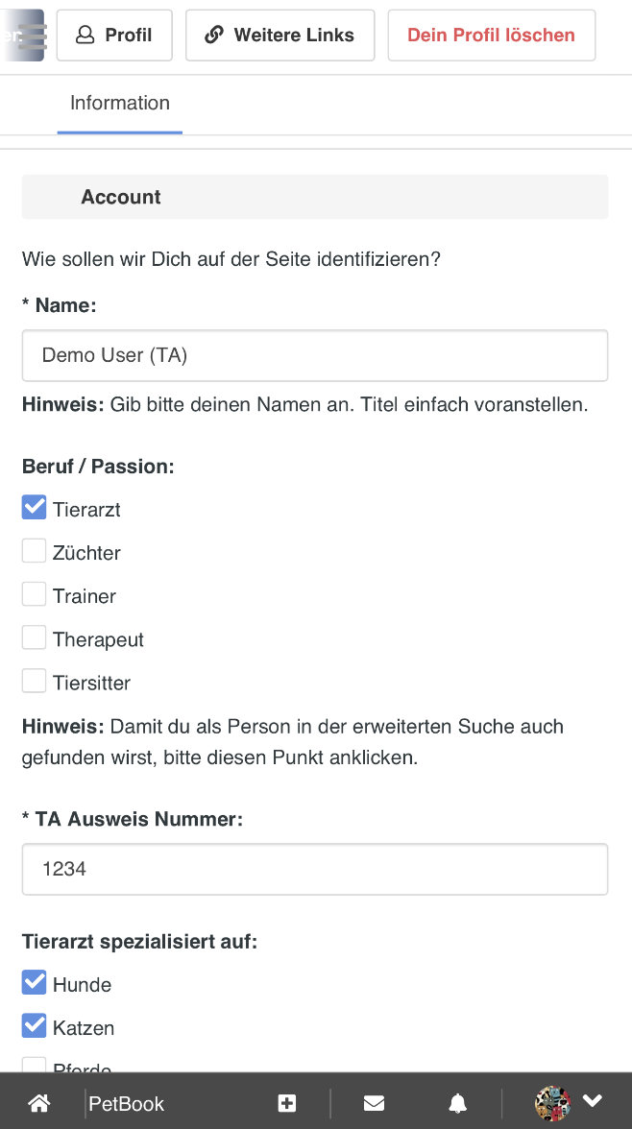632x1129 pixels.
Task: Expand the user menu chevron arrow
Action: click(593, 1100)
